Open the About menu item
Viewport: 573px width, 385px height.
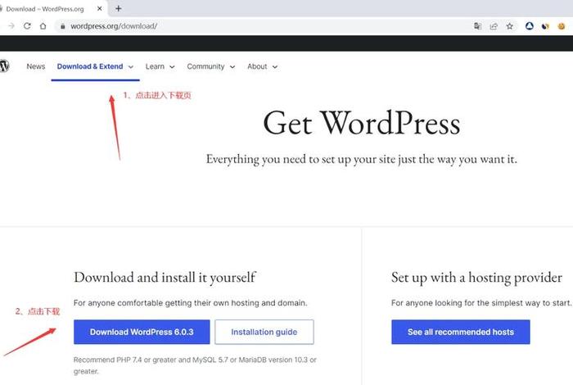pyautogui.click(x=257, y=66)
